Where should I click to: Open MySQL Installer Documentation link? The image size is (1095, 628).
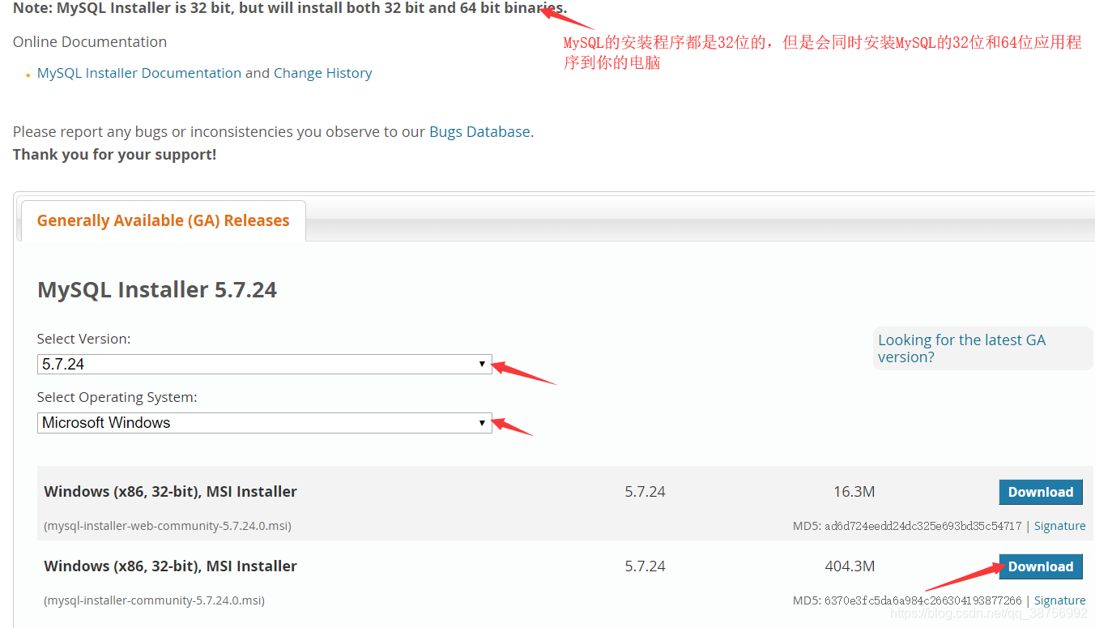(x=139, y=73)
